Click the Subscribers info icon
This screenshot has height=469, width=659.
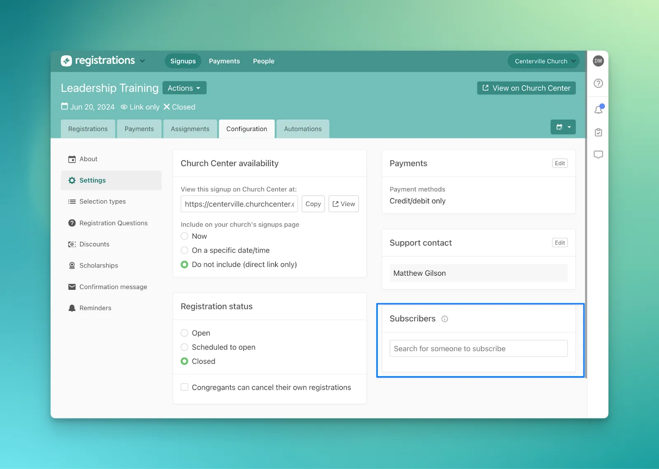click(x=444, y=319)
